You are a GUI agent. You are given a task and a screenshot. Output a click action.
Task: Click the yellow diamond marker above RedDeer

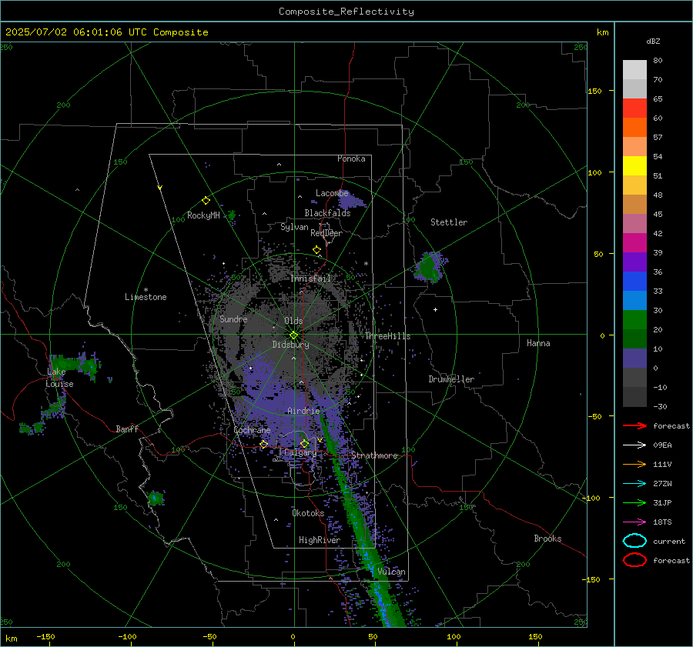316,250
